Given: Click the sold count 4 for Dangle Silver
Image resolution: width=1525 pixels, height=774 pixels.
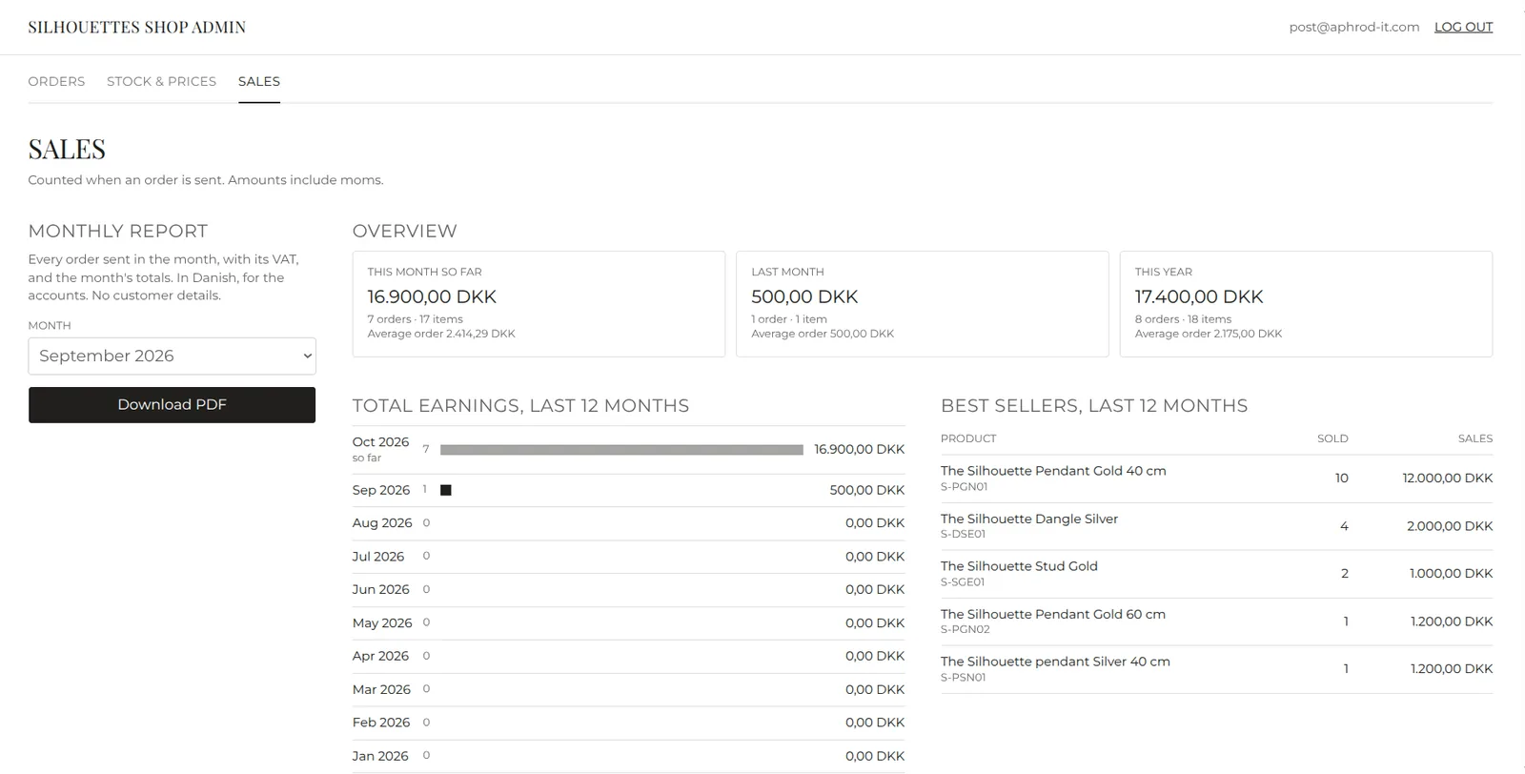Looking at the screenshot, I should pos(1344,526).
